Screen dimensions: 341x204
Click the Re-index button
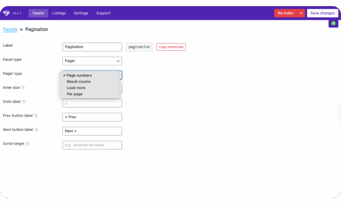285,13
